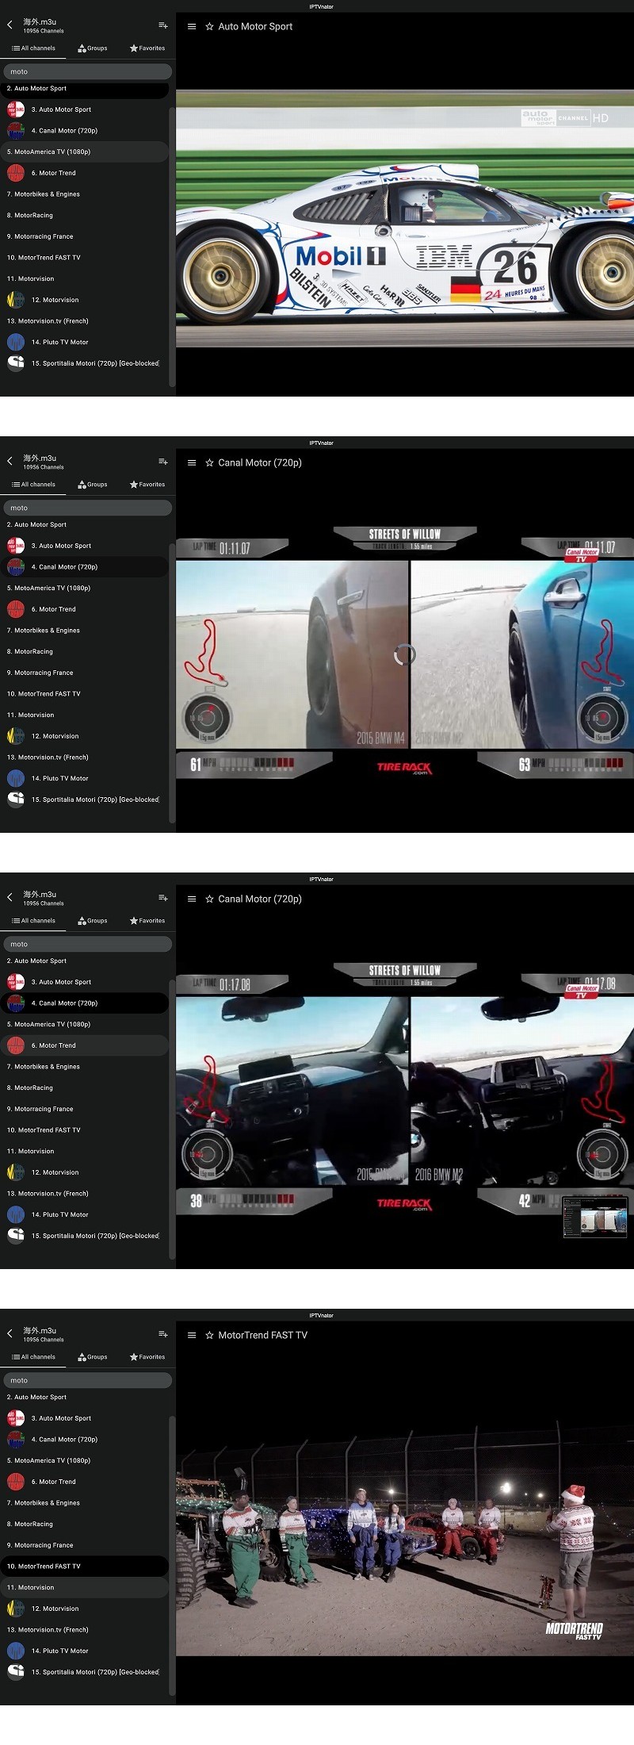Click hamburger menu beside MotorTrend FAST TV player title
The image size is (634, 1745).
pos(191,1335)
